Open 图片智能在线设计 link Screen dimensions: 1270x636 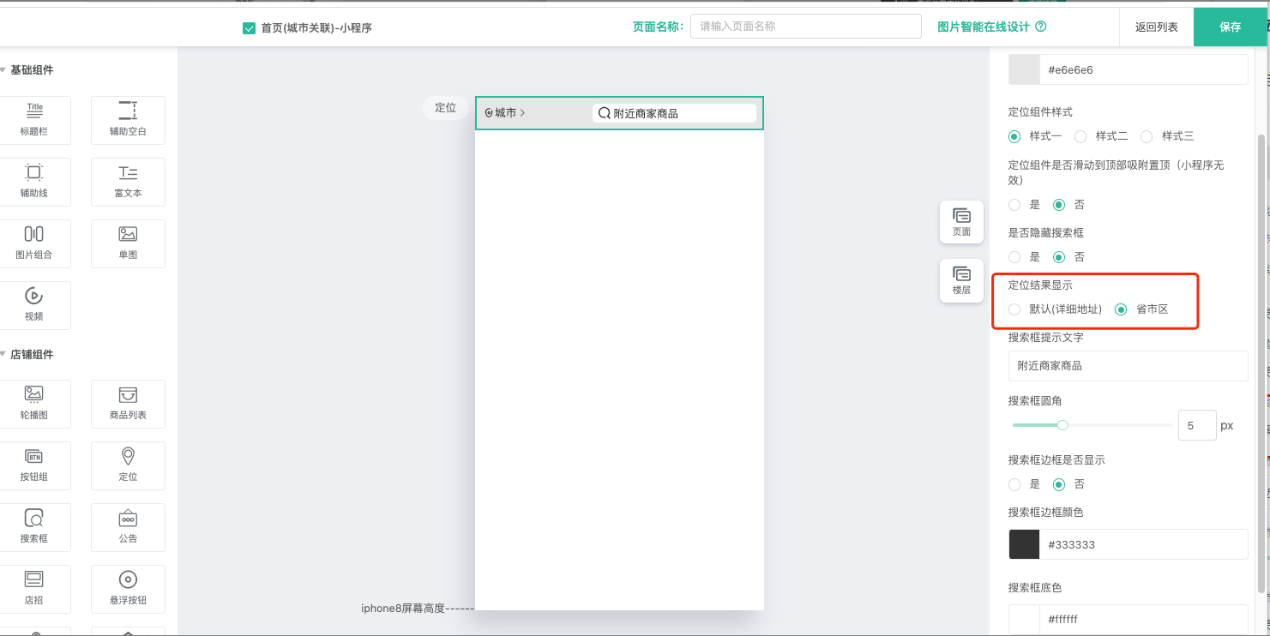click(983, 27)
